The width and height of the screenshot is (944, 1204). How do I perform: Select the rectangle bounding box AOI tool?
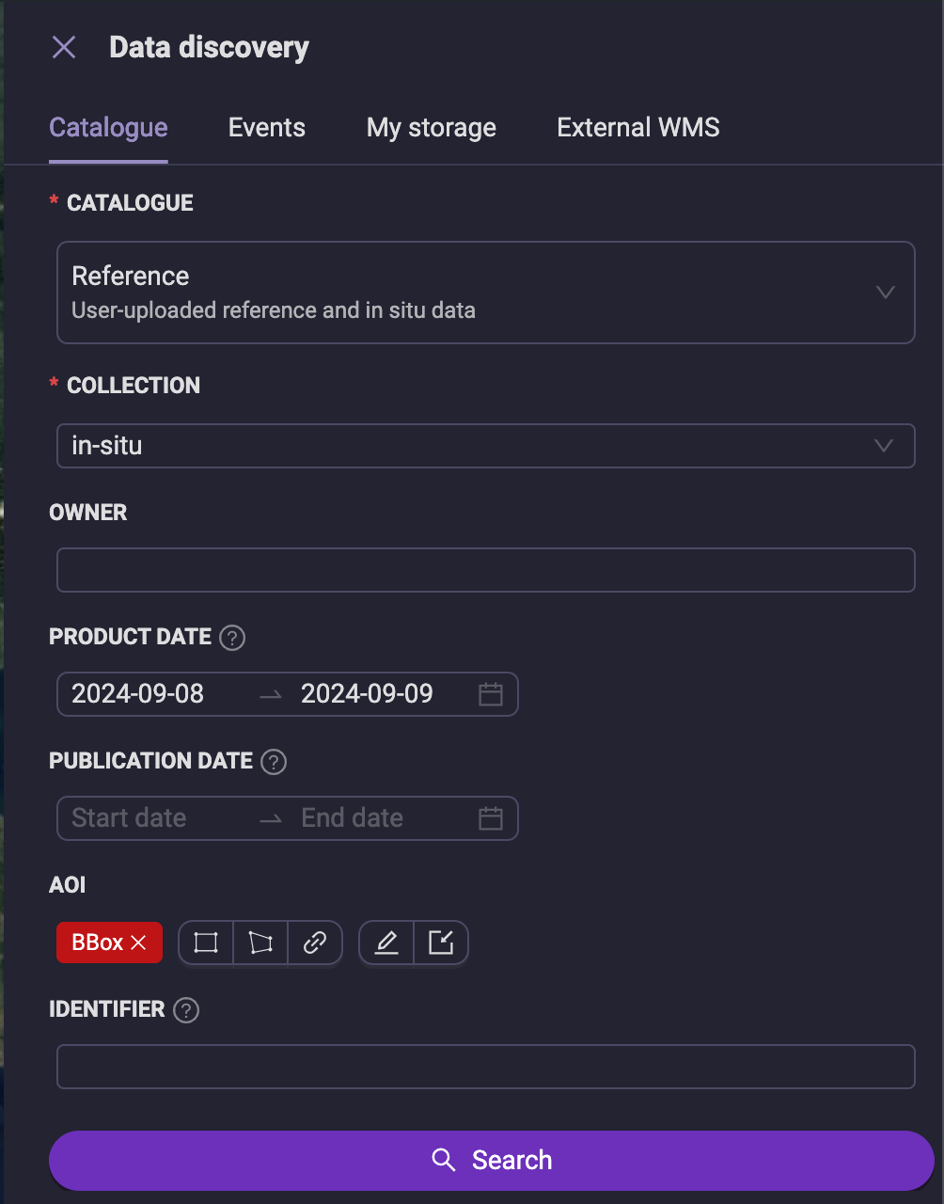tap(206, 943)
